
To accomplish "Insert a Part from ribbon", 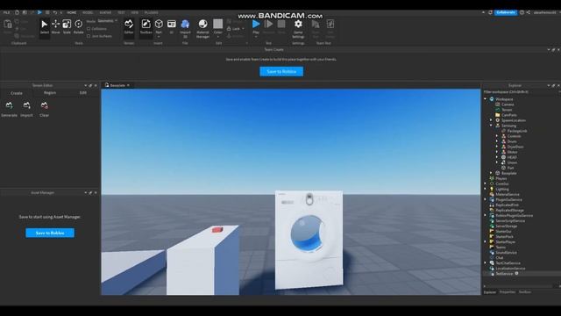I will tap(159, 24).
